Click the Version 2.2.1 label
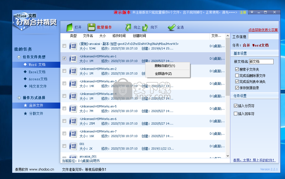 pyautogui.click(x=269, y=169)
